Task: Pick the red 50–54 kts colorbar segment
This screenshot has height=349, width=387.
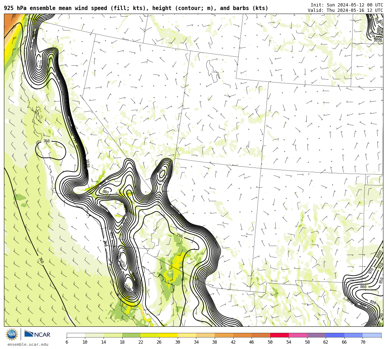Action: click(279, 335)
